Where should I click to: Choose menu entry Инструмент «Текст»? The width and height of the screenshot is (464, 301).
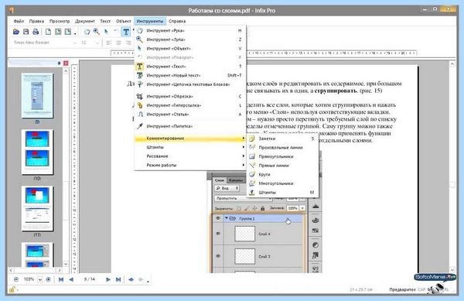point(190,67)
